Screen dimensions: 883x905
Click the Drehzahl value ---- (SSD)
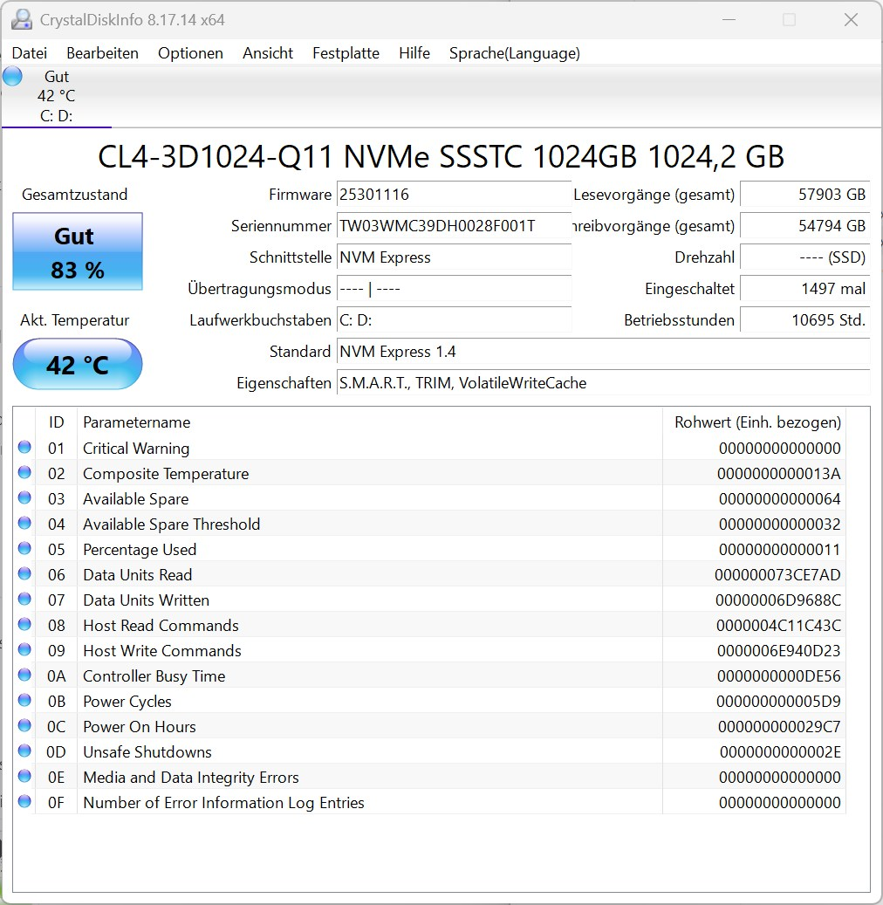pyautogui.click(x=805, y=257)
